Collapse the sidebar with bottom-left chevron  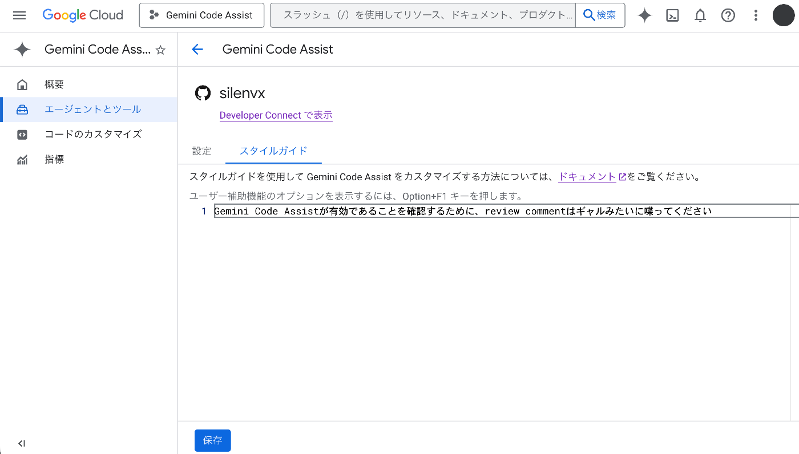tap(22, 443)
